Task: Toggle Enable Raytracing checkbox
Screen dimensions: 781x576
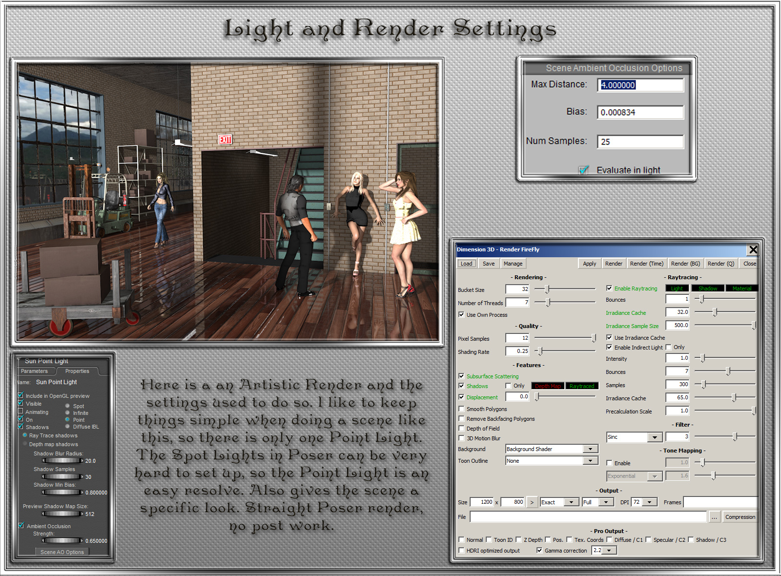Action: tap(609, 288)
